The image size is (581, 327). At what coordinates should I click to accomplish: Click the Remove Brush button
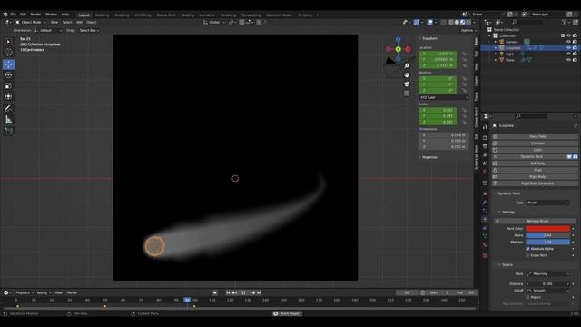tap(535, 221)
